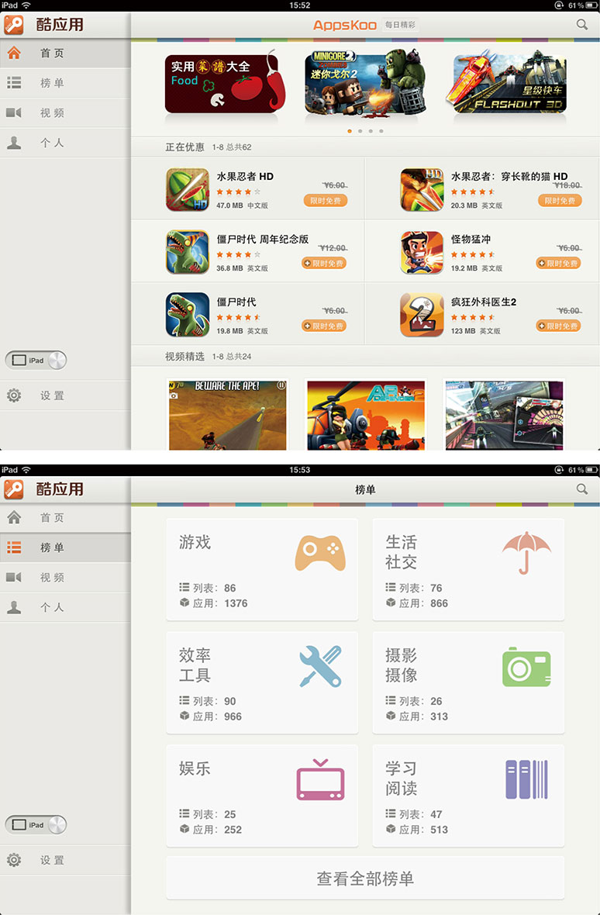
Task: Select the highlighted 榜单 sidebar item
Action: coord(65,547)
